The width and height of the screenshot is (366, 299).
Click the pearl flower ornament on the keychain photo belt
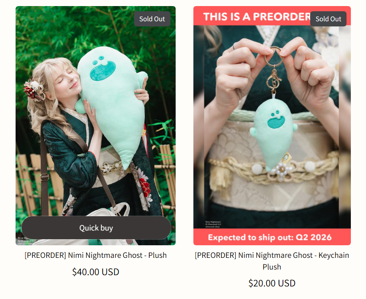pyautogui.click(x=281, y=171)
